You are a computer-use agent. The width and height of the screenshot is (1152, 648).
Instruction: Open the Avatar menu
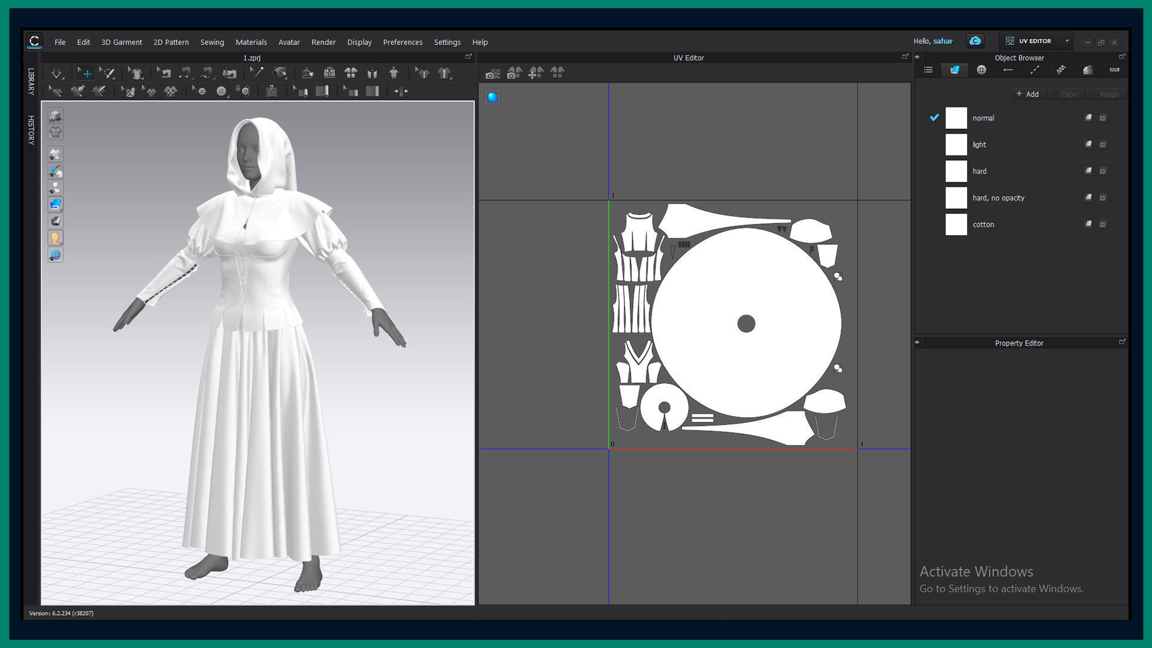pos(289,42)
